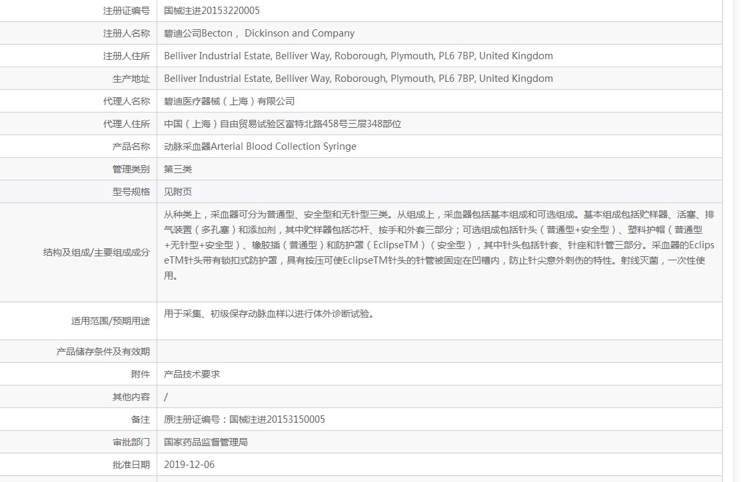Click the 管理类别 label
Viewport: 741px width, 482px height.
pyautogui.click(x=131, y=169)
